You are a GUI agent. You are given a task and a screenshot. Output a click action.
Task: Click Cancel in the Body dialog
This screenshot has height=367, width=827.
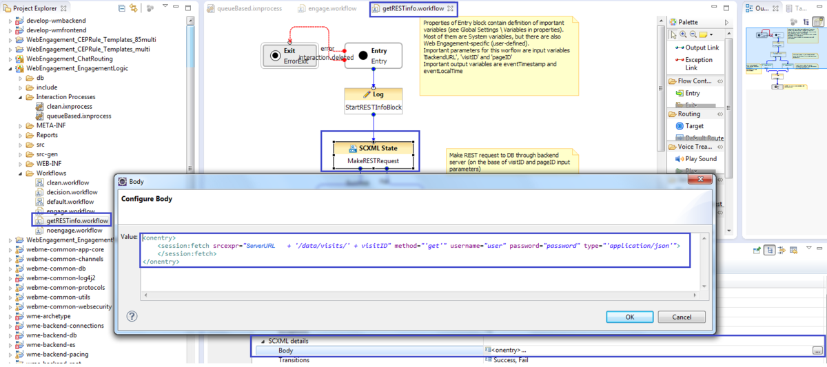[x=682, y=317]
